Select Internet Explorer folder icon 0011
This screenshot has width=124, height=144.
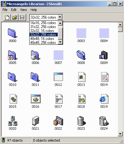(x=35, y=77)
